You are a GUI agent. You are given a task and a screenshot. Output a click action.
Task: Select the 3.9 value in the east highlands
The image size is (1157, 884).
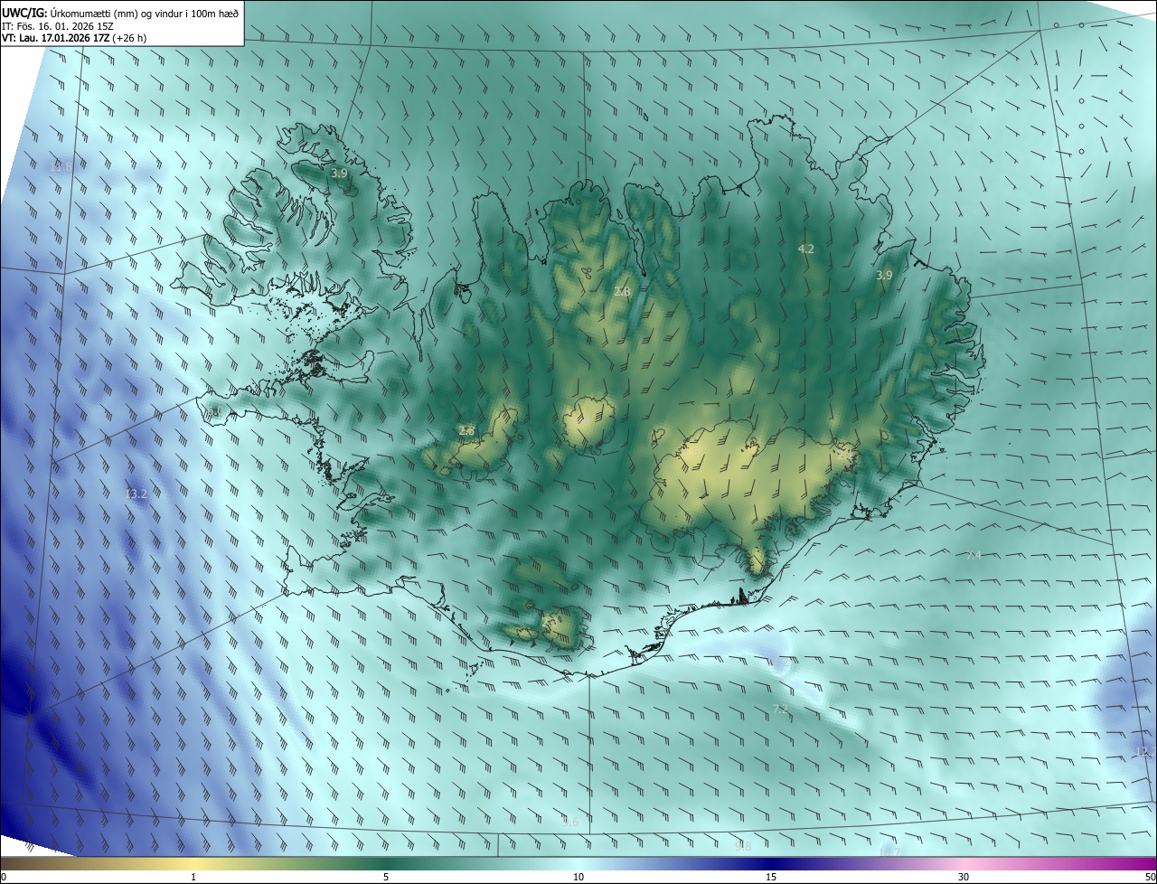tap(884, 276)
